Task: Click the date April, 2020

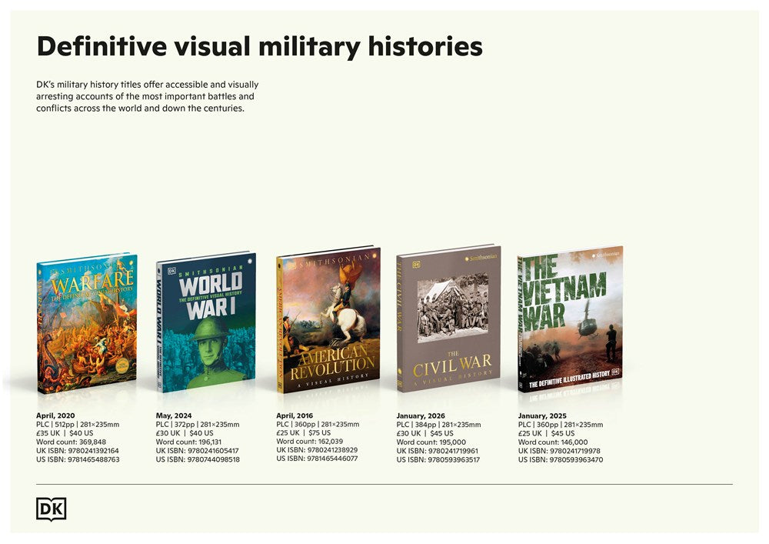Action: click(x=55, y=416)
